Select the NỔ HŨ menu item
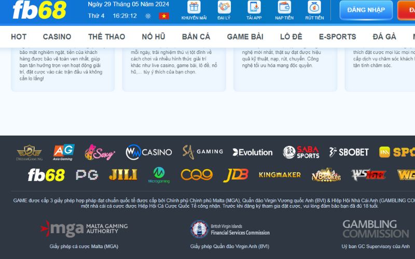This screenshot has height=259, width=415. (154, 37)
